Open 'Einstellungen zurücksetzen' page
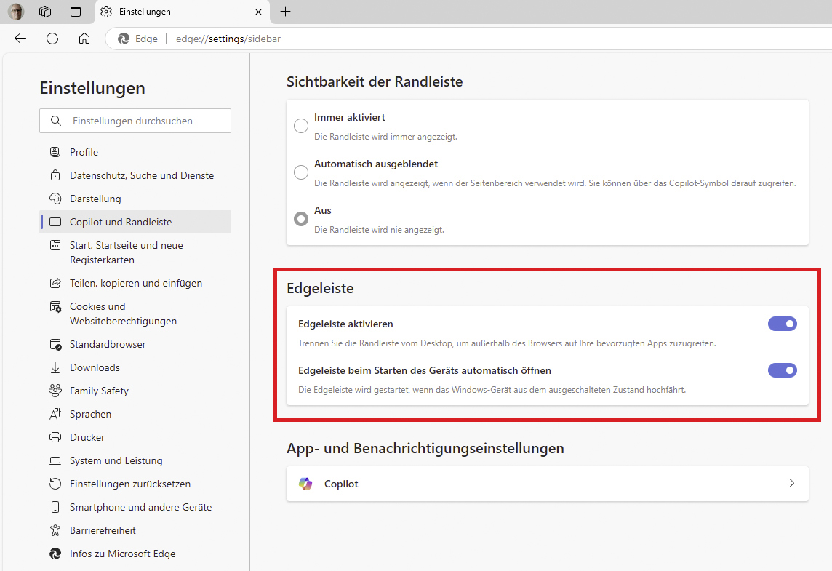The image size is (832, 571). click(x=129, y=484)
